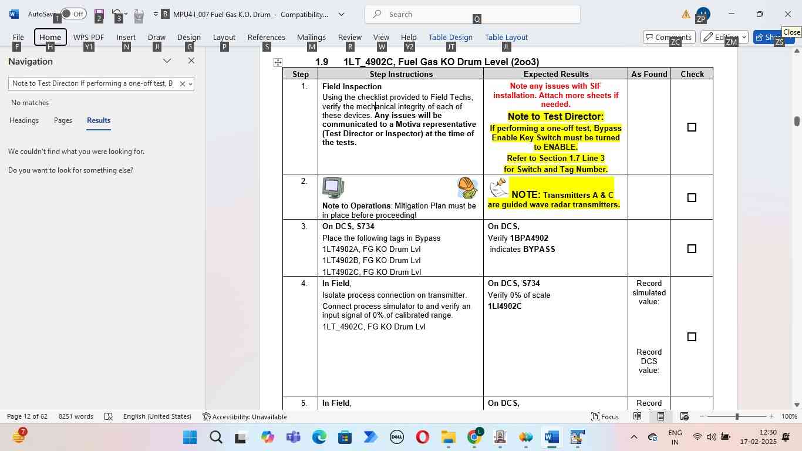Open the Customize Quick Access Toolbar arrow
The width and height of the screenshot is (802, 451).
click(x=156, y=14)
